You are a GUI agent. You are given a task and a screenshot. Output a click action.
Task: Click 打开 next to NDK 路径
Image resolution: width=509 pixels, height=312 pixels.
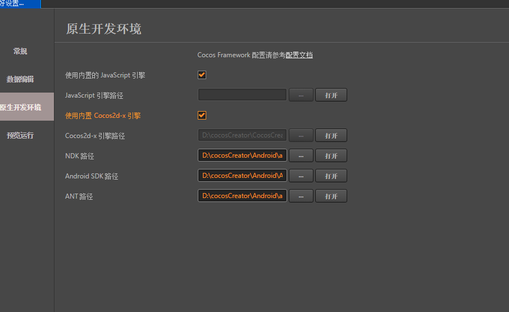[331, 155]
